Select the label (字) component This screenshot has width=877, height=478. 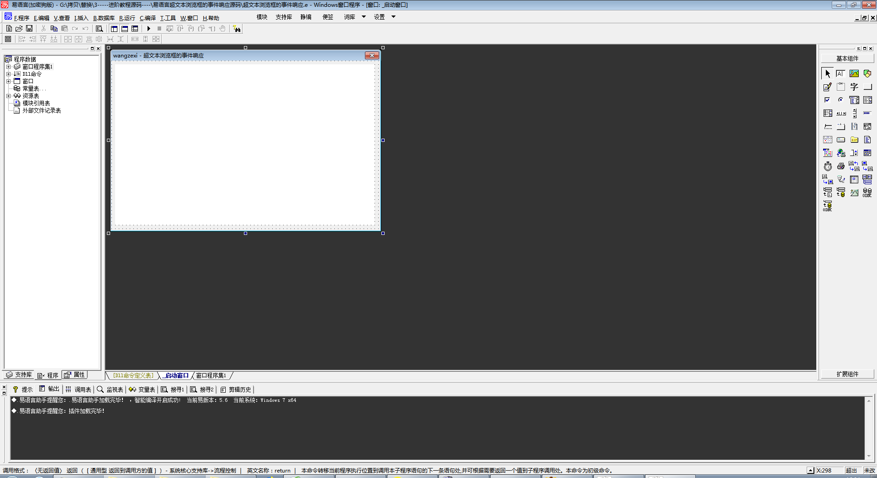click(854, 87)
